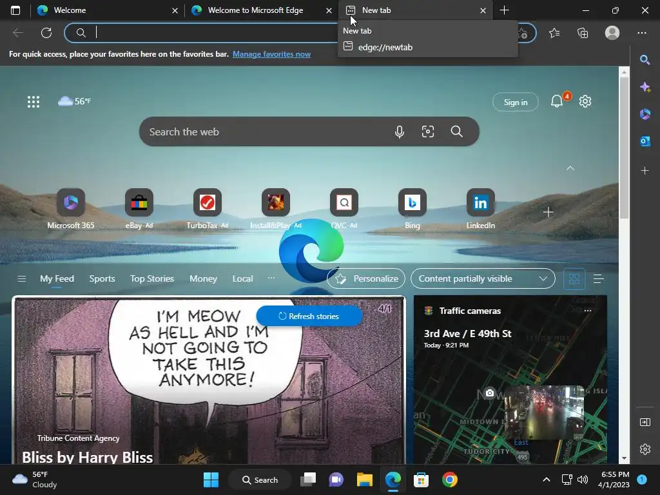
Task: Click the browser refresh button
Action: click(x=46, y=33)
